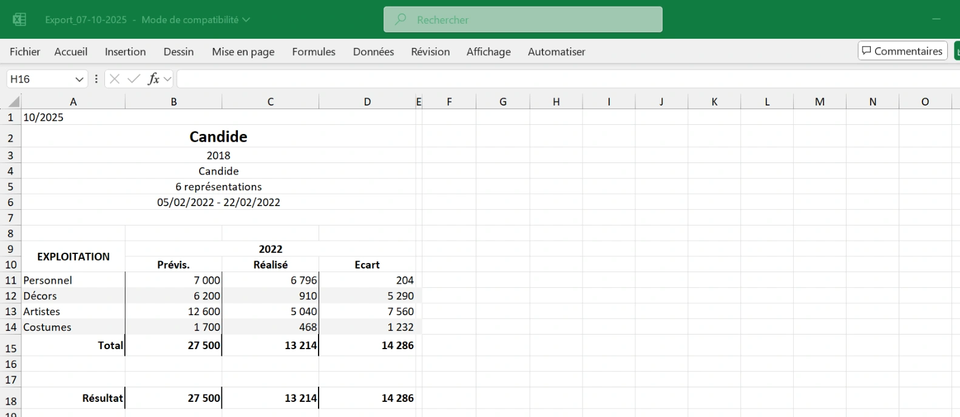This screenshot has height=417, width=960.
Task: Click the name box resize dots handle
Action: [96, 79]
